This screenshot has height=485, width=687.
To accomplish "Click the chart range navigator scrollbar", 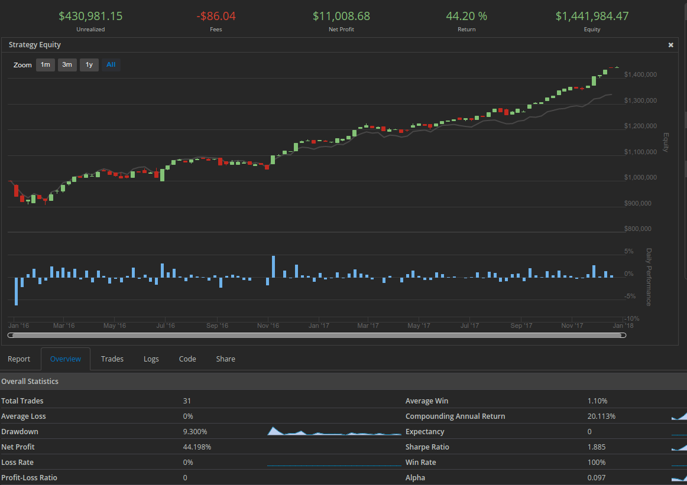I will [x=317, y=336].
